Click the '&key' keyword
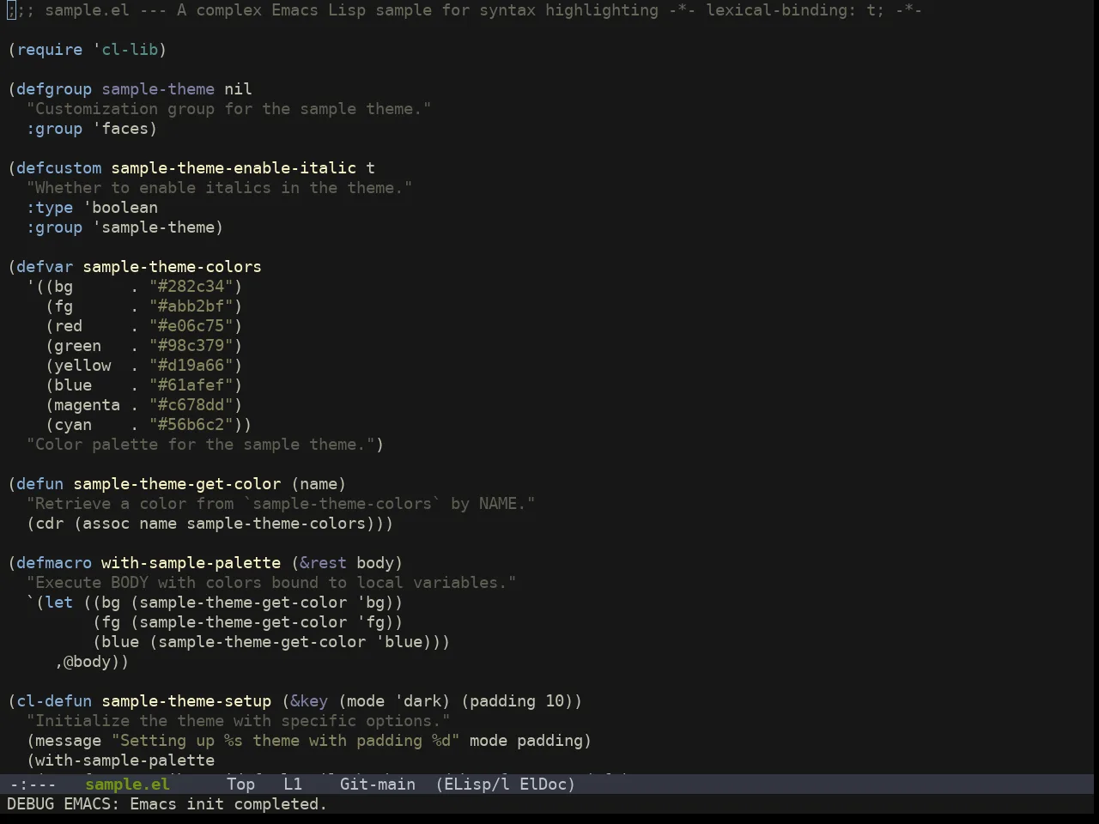The image size is (1099, 824). (x=309, y=701)
